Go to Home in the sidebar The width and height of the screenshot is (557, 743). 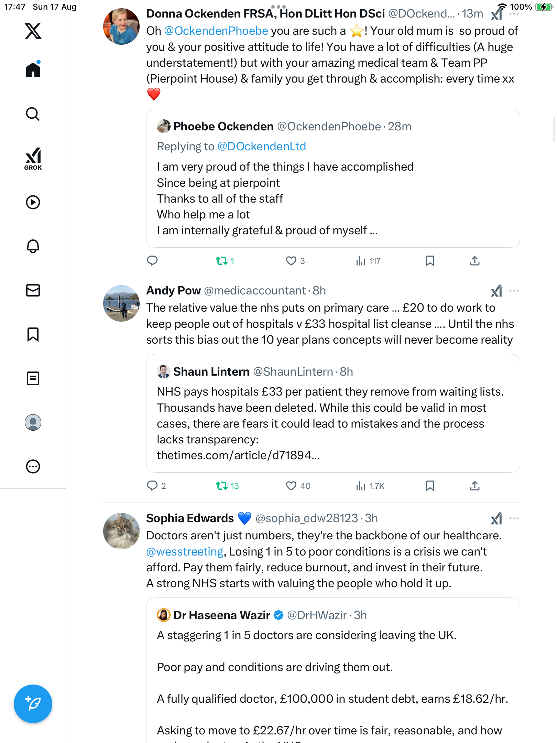(33, 70)
